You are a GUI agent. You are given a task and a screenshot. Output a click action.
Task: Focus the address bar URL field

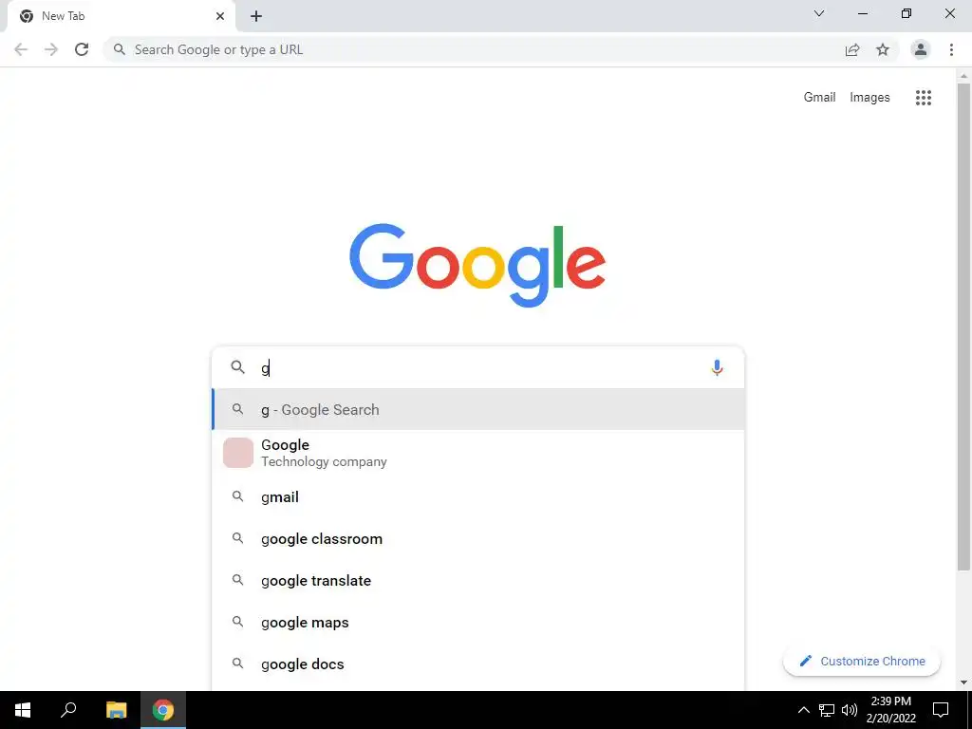(x=471, y=49)
